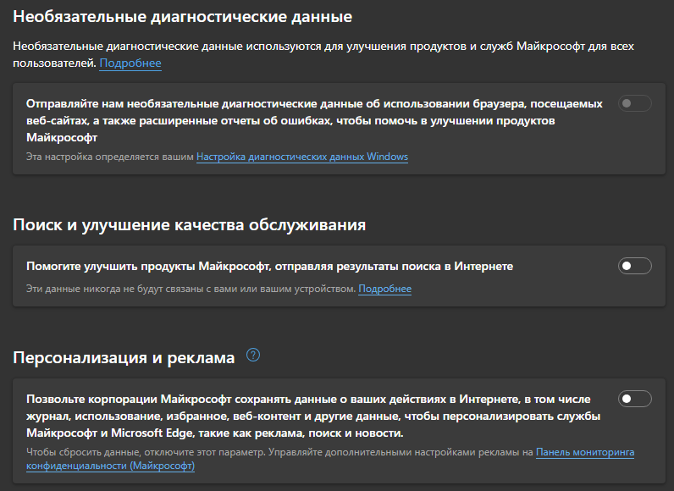The image size is (674, 491).
Task: Click Подробнее link about search data
Action: [384, 289]
